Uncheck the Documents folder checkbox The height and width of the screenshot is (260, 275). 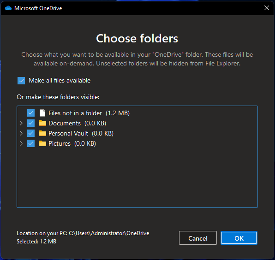tap(31, 123)
